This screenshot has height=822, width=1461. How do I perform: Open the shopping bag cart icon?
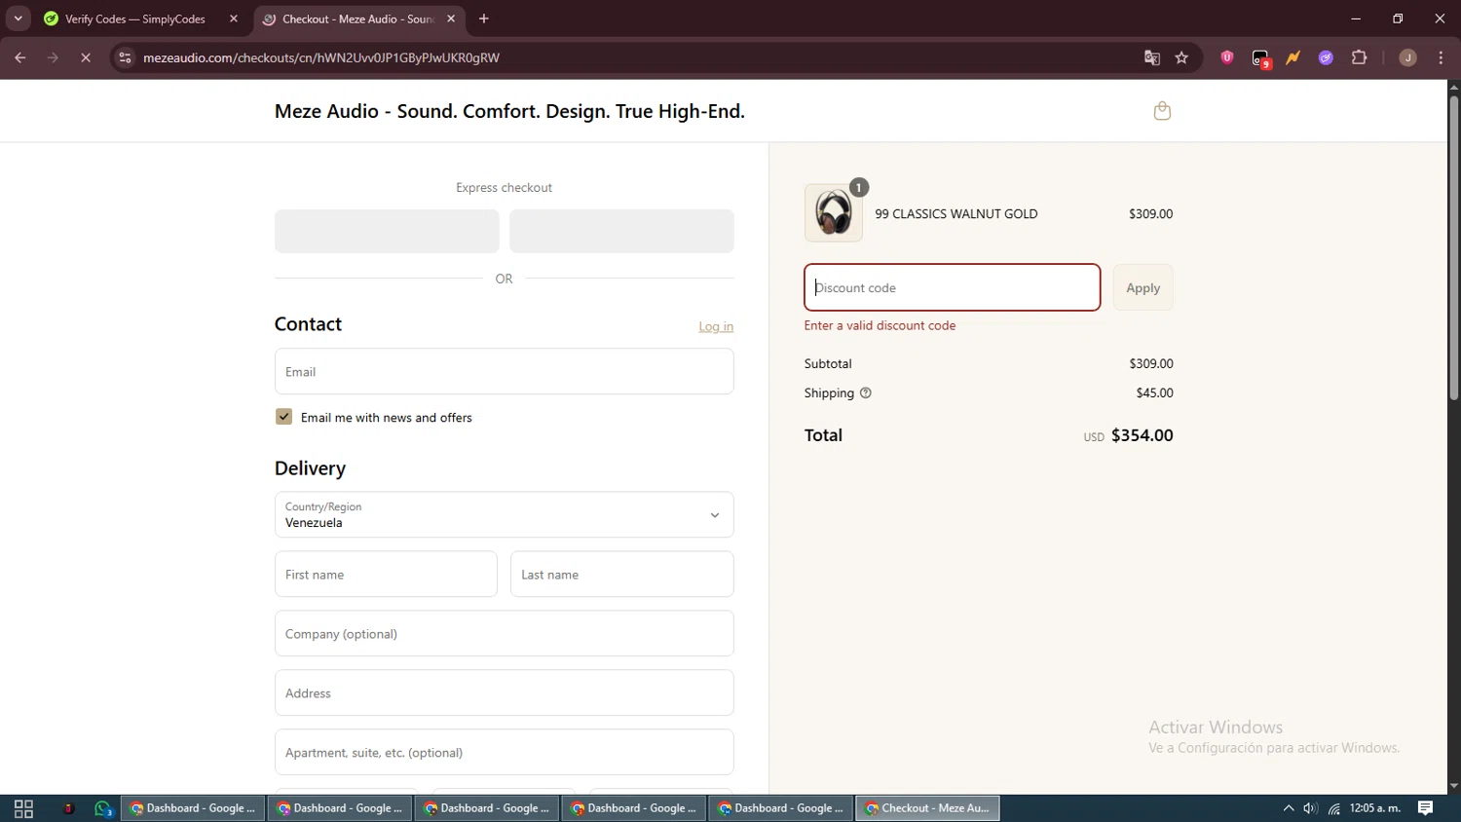click(x=1162, y=111)
